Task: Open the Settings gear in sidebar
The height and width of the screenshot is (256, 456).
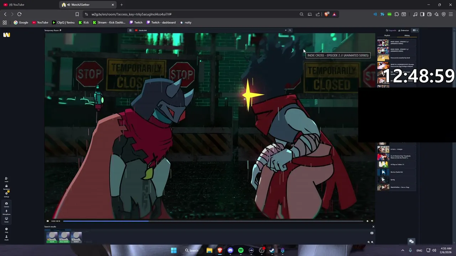Action: coord(6,194)
